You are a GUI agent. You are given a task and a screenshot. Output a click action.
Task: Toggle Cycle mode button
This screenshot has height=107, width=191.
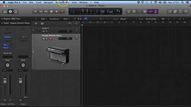click(129, 12)
